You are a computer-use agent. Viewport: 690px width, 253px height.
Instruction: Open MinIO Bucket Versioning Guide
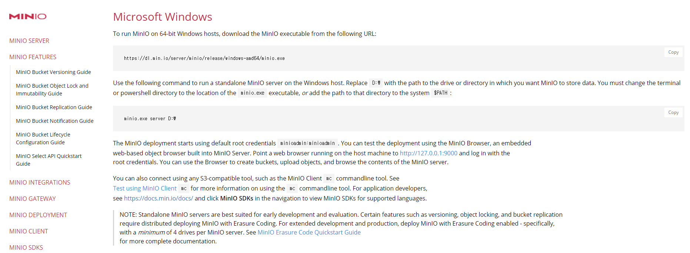coord(53,72)
